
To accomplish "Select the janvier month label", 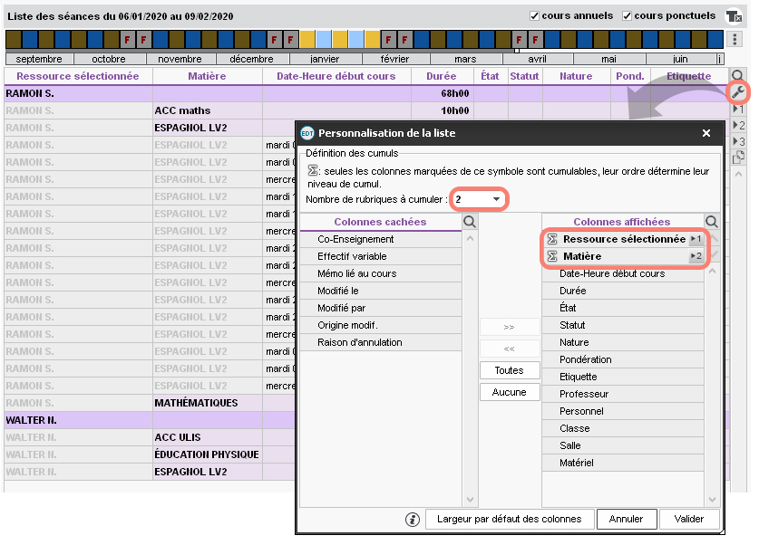I will 325,59.
